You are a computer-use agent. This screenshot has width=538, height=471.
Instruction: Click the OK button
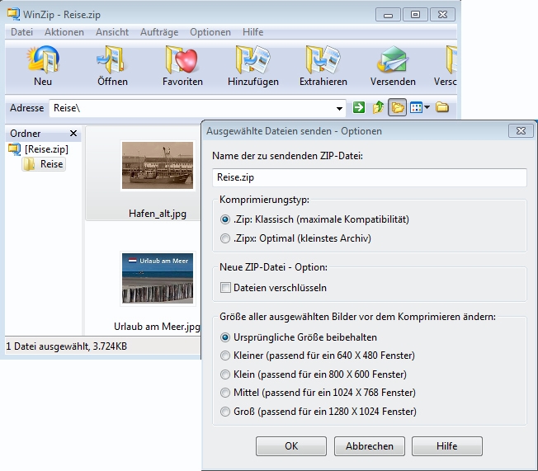(x=291, y=446)
